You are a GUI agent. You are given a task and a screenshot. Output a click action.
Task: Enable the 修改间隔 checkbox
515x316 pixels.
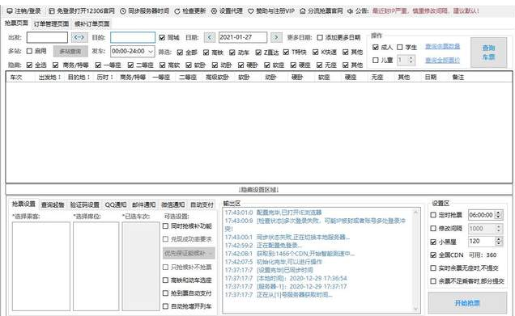coord(433,228)
